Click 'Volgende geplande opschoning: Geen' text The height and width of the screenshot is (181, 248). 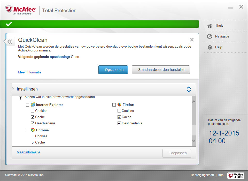(x=49, y=57)
